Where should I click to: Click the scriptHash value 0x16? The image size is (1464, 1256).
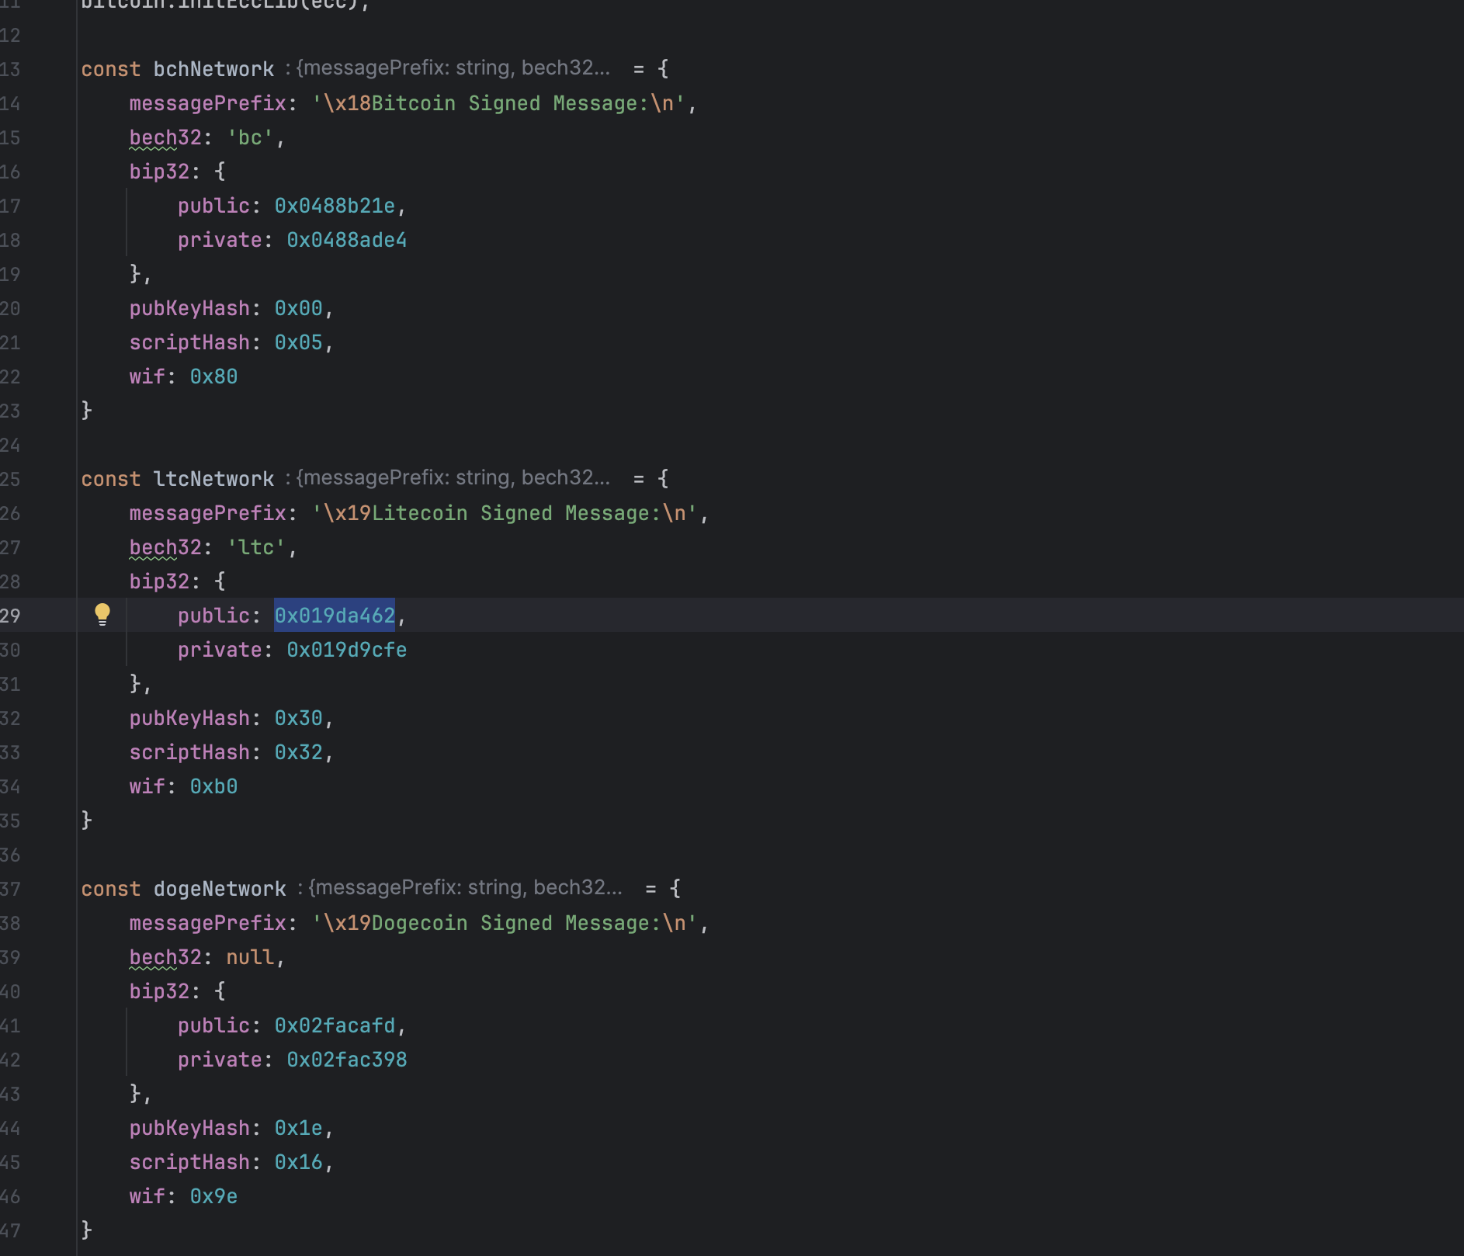(x=298, y=1162)
